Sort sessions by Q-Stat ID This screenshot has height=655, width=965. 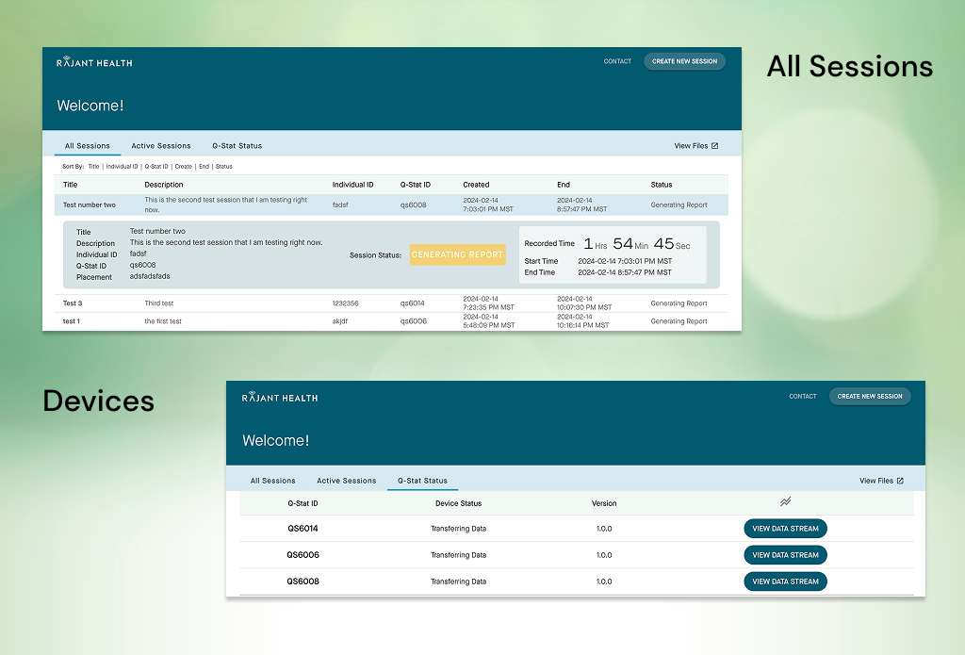coord(156,166)
